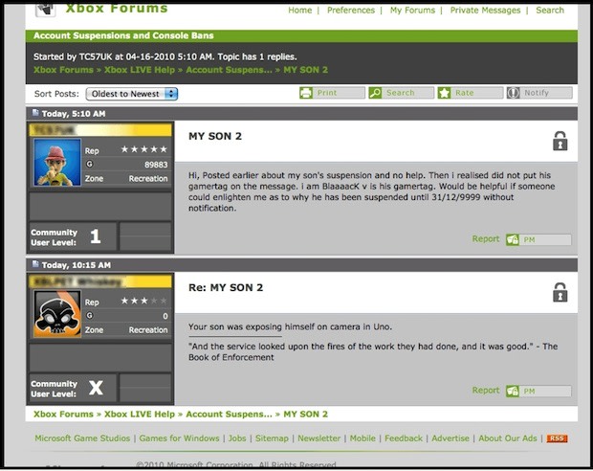Open first poster's red-hat avatar picture
The width and height of the screenshot is (593, 471).
57,163
